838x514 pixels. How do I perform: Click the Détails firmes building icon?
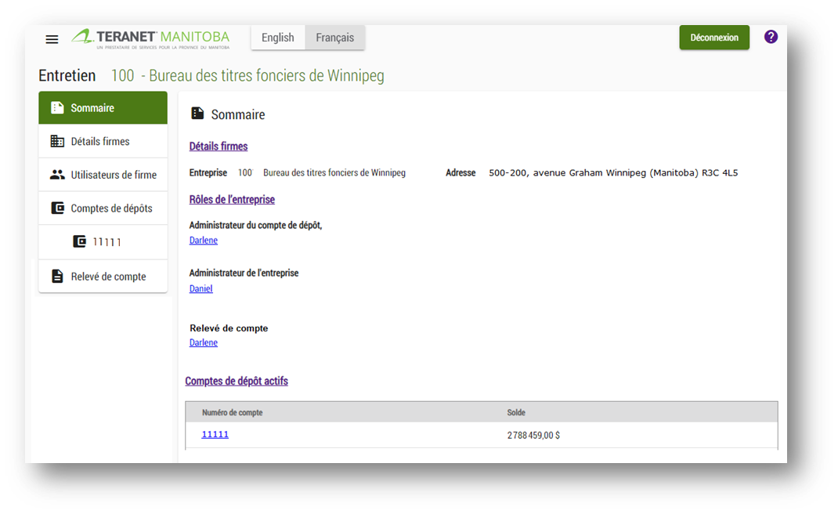(x=57, y=142)
